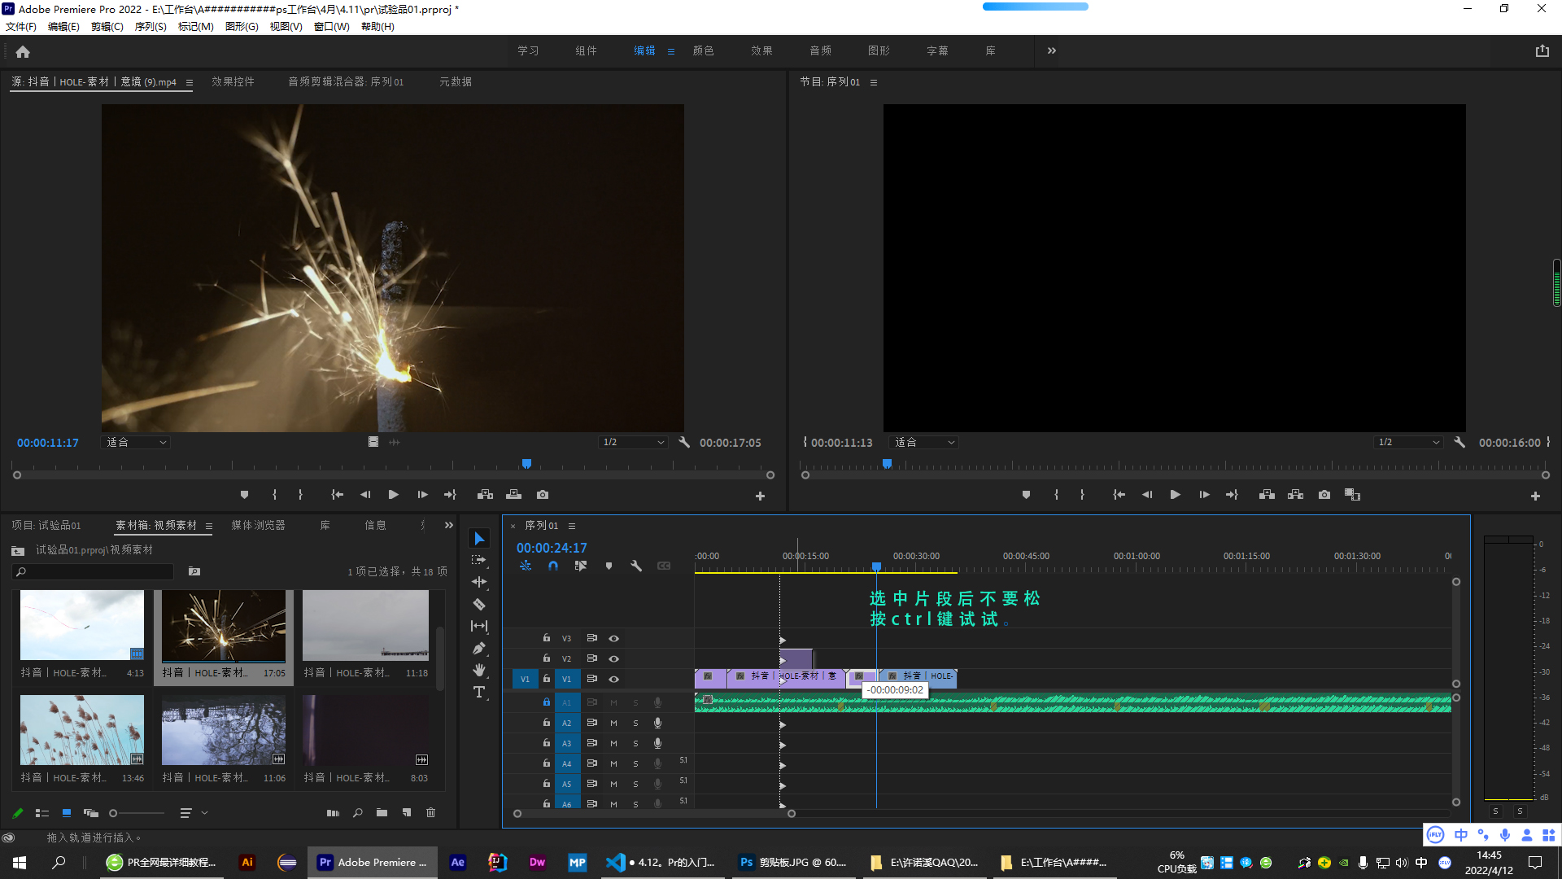Open Program monitor settings wrench
This screenshot has width=1562, height=879.
1460,442
